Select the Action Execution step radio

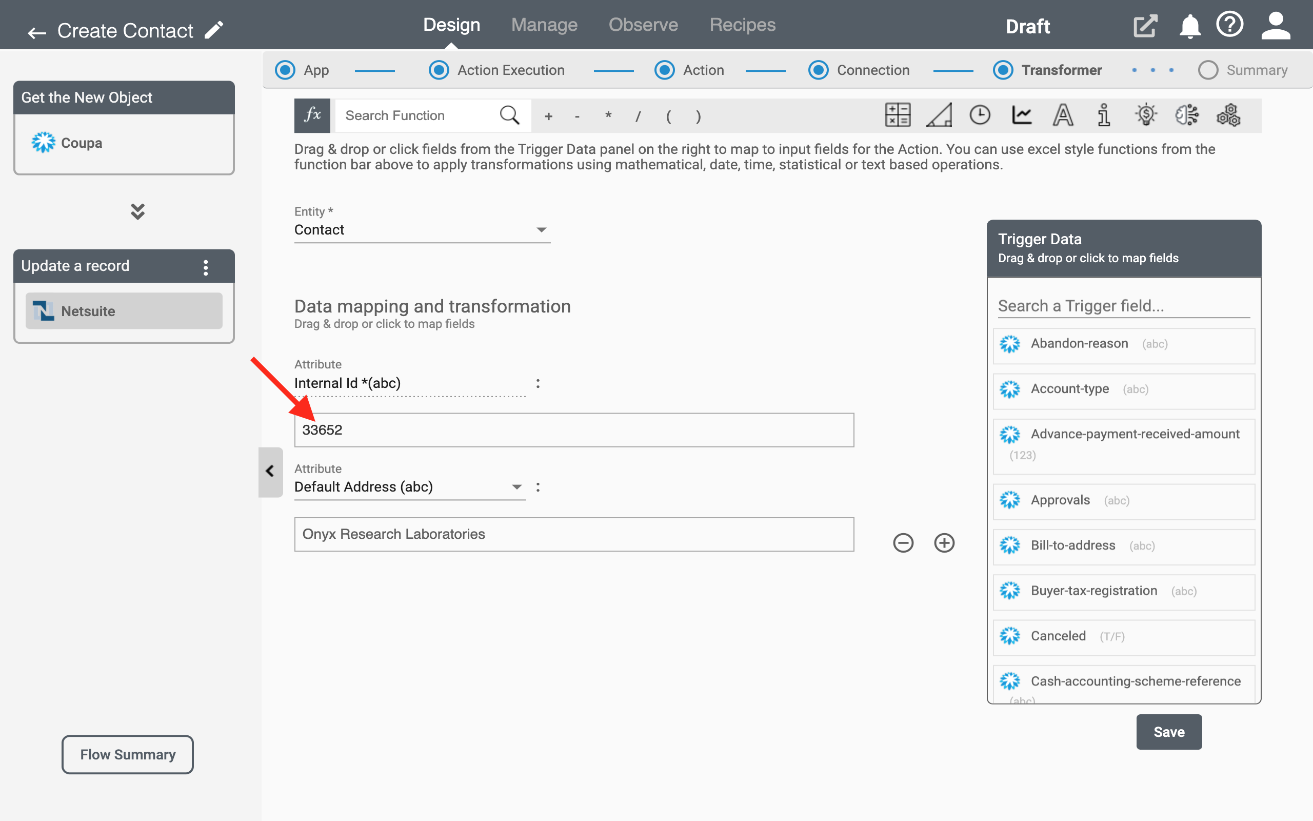439,70
